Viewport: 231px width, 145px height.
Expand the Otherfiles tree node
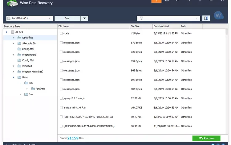click(x=14, y=38)
